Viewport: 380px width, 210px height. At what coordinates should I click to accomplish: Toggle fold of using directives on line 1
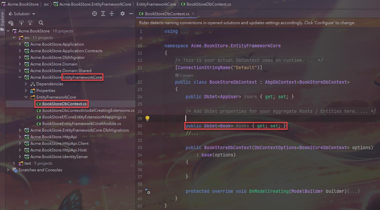coord(163,31)
